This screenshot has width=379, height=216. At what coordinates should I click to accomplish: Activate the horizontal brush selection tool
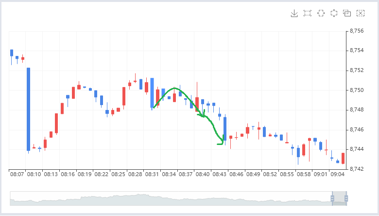(x=321, y=13)
